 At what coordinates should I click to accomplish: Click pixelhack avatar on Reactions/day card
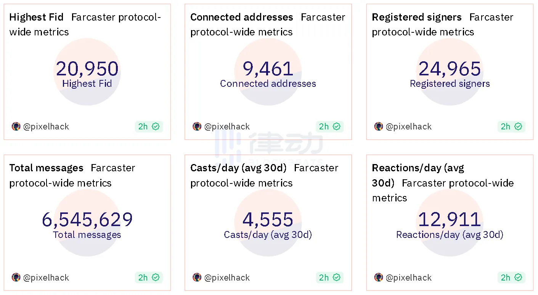tap(378, 277)
